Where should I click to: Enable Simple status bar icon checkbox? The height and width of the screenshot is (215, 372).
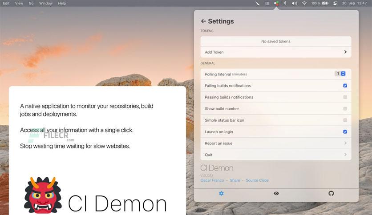click(x=345, y=120)
